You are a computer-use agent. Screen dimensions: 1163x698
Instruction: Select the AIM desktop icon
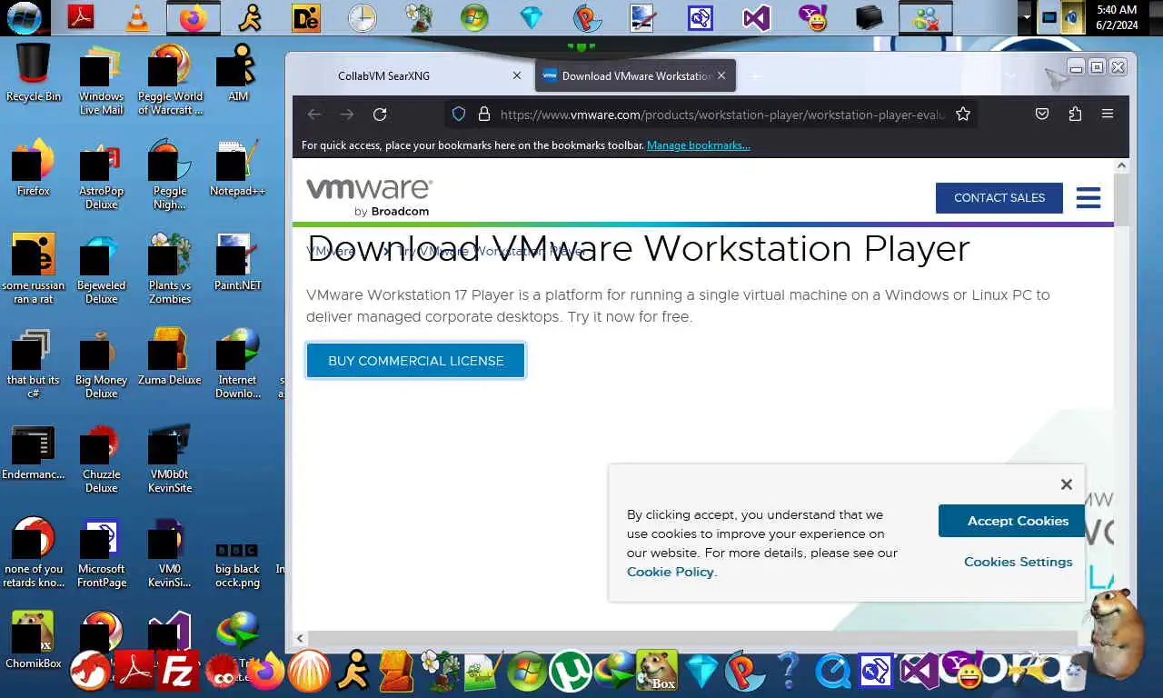pos(237,73)
